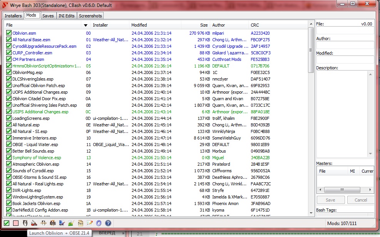Open the Screenshots tab
Image resolution: width=380 pixels, height=237 pixels.
point(90,16)
